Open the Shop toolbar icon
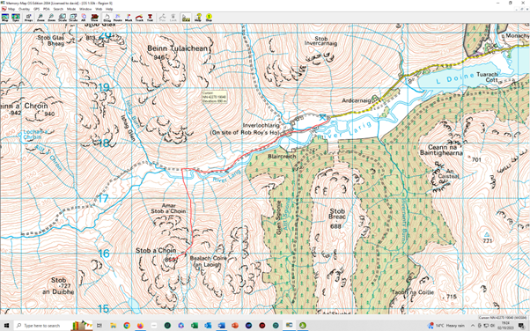 coord(209,18)
